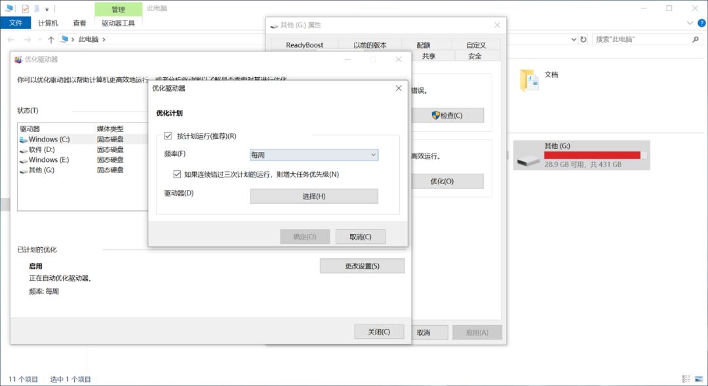Open the address bar history dropdown
Image resolution: width=708 pixels, height=386 pixels.
[x=574, y=39]
